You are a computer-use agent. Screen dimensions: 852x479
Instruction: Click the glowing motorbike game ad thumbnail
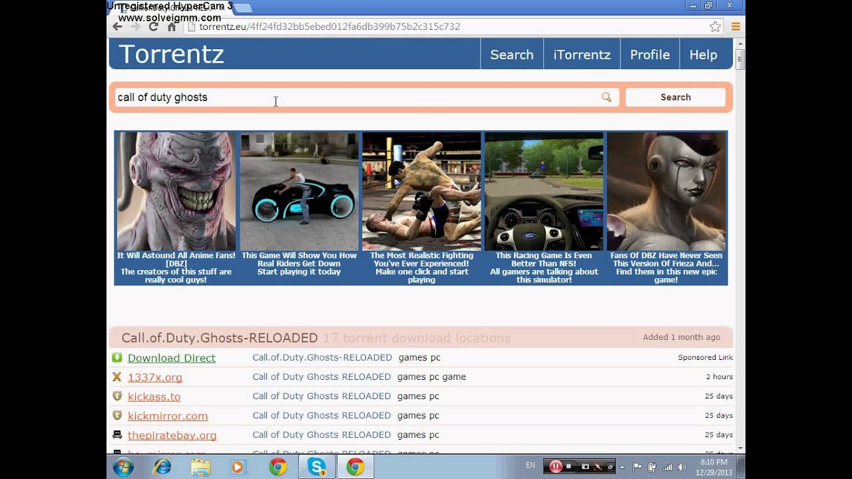(299, 191)
